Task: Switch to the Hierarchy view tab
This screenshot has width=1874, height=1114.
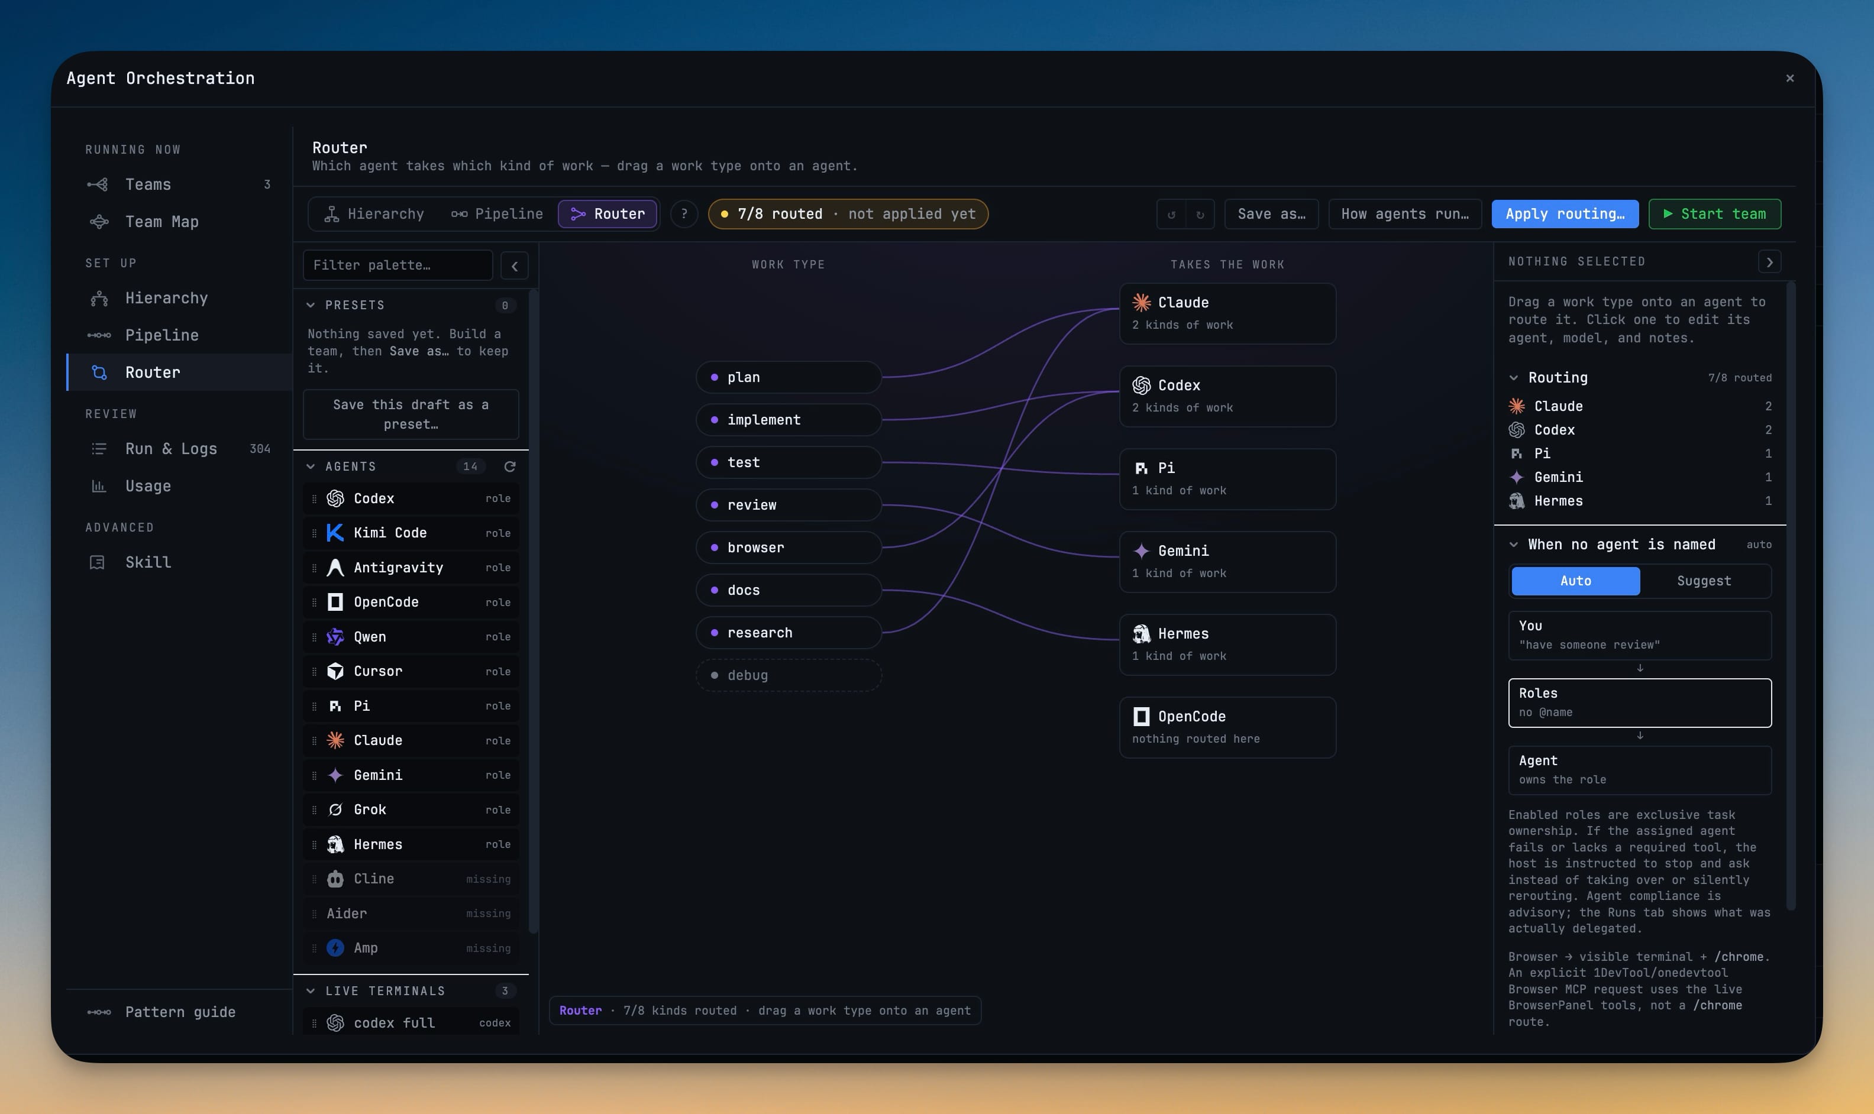Action: tap(374, 214)
